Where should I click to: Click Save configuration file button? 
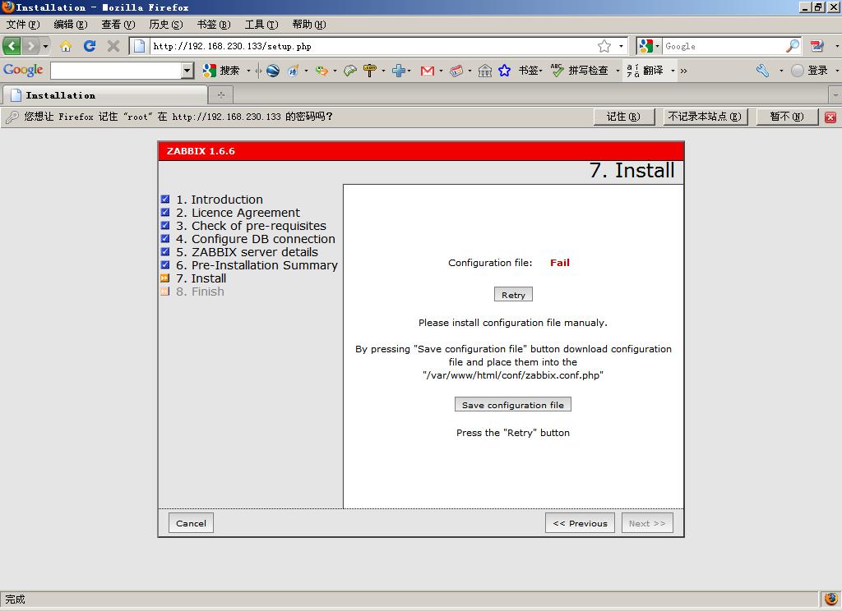tap(513, 405)
